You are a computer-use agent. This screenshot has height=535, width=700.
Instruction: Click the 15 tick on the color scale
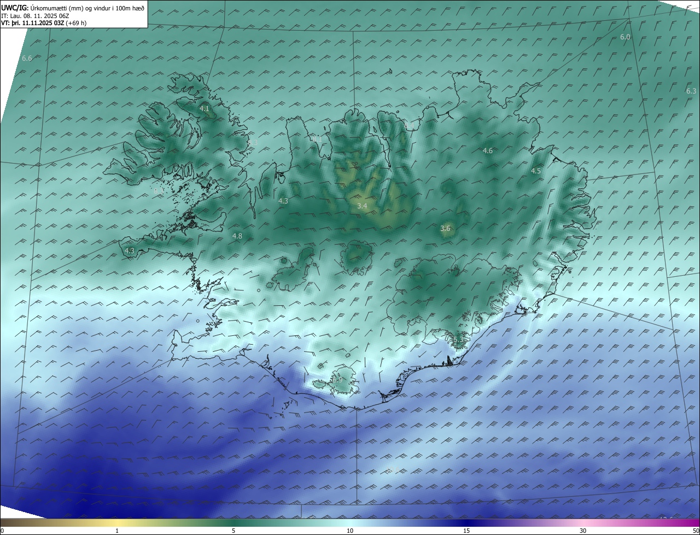pos(466,531)
